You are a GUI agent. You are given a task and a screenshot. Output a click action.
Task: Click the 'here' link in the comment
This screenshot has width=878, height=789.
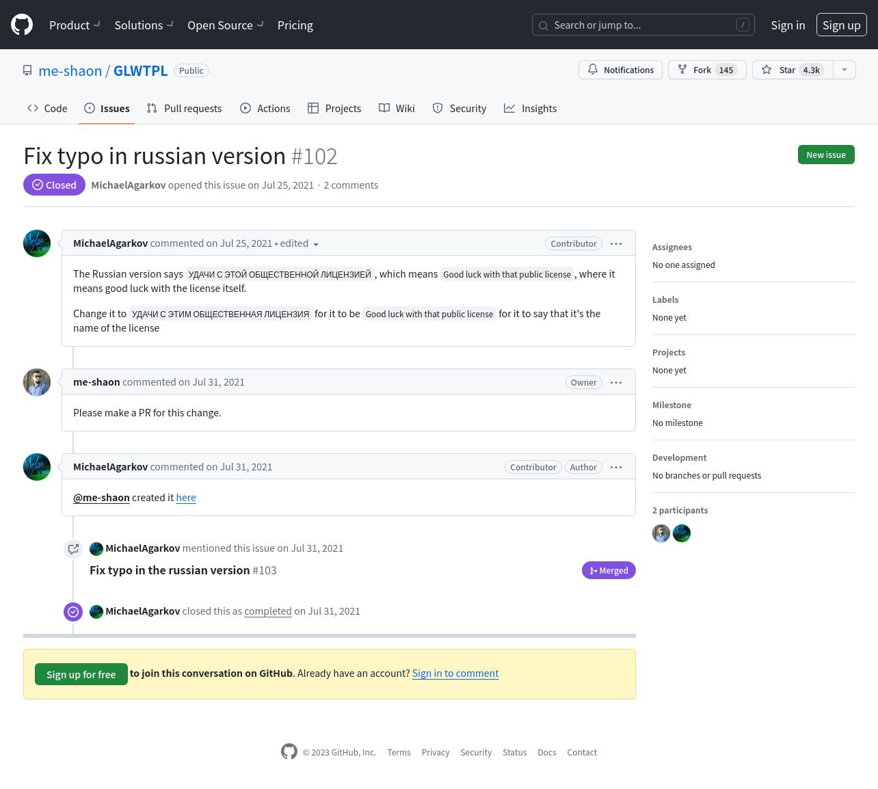coord(186,498)
